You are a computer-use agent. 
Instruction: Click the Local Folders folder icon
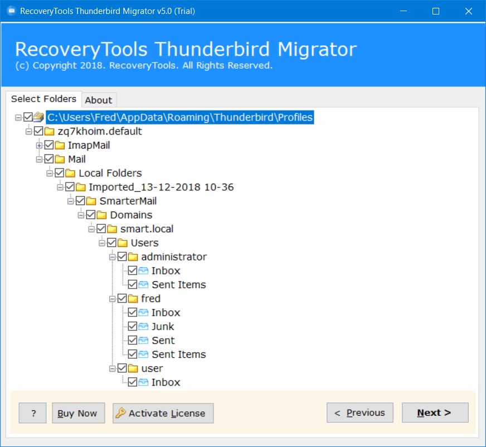point(70,173)
